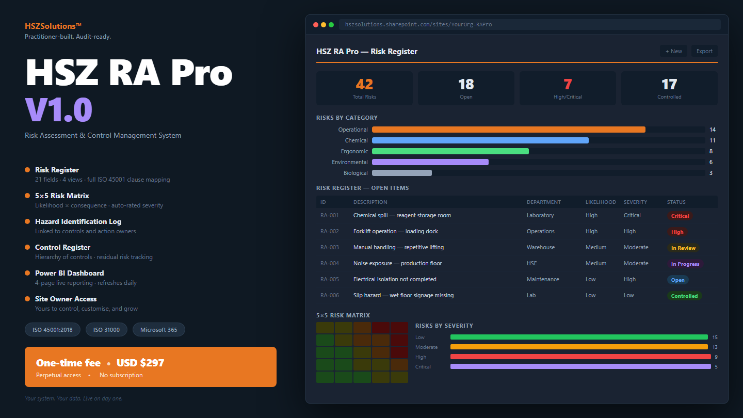Click the Risk Register feature heading

[x=57, y=170]
